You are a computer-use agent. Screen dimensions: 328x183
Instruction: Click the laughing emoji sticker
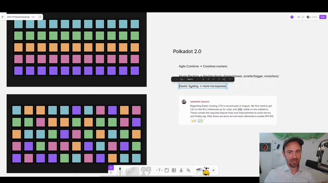pyautogui.click(x=206, y=173)
